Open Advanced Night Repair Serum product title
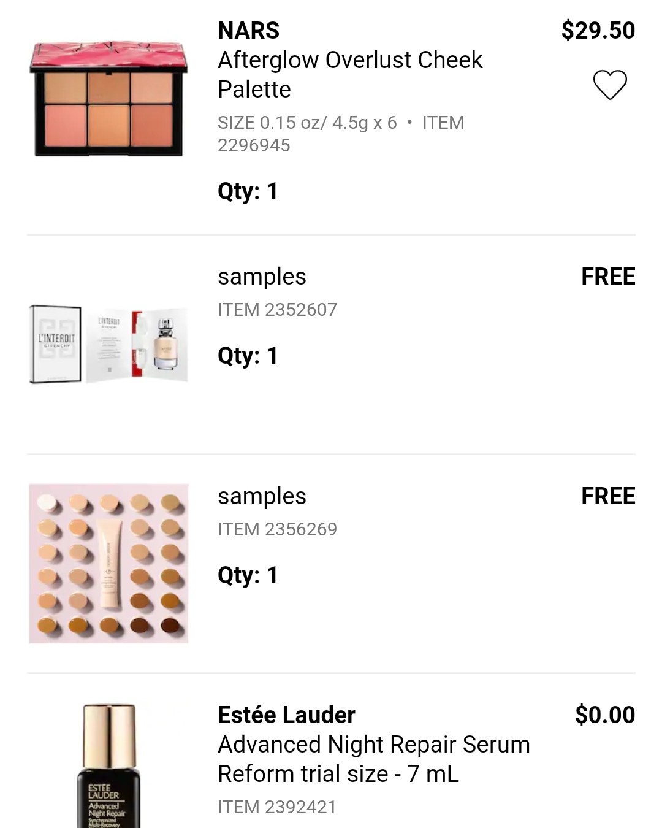 coord(374,759)
